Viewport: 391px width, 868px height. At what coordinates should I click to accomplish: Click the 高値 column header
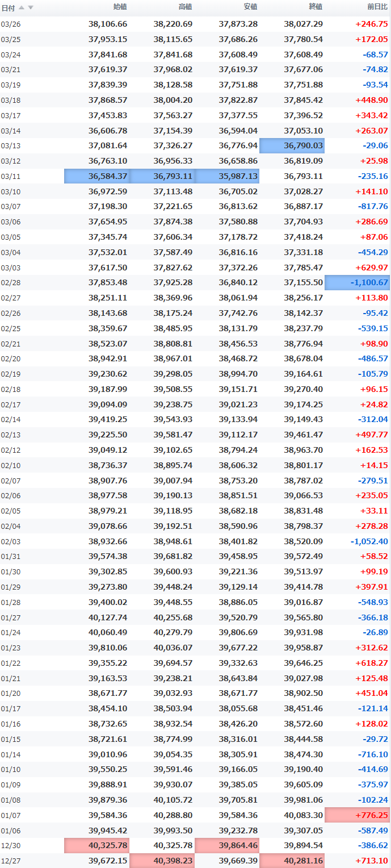[x=185, y=7]
